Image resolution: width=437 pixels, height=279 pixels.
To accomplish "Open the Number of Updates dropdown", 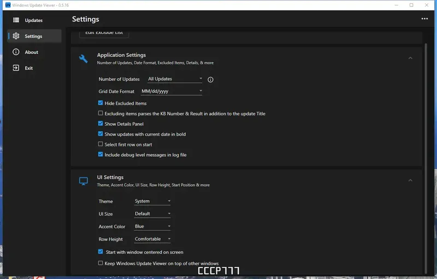I will pos(175,79).
